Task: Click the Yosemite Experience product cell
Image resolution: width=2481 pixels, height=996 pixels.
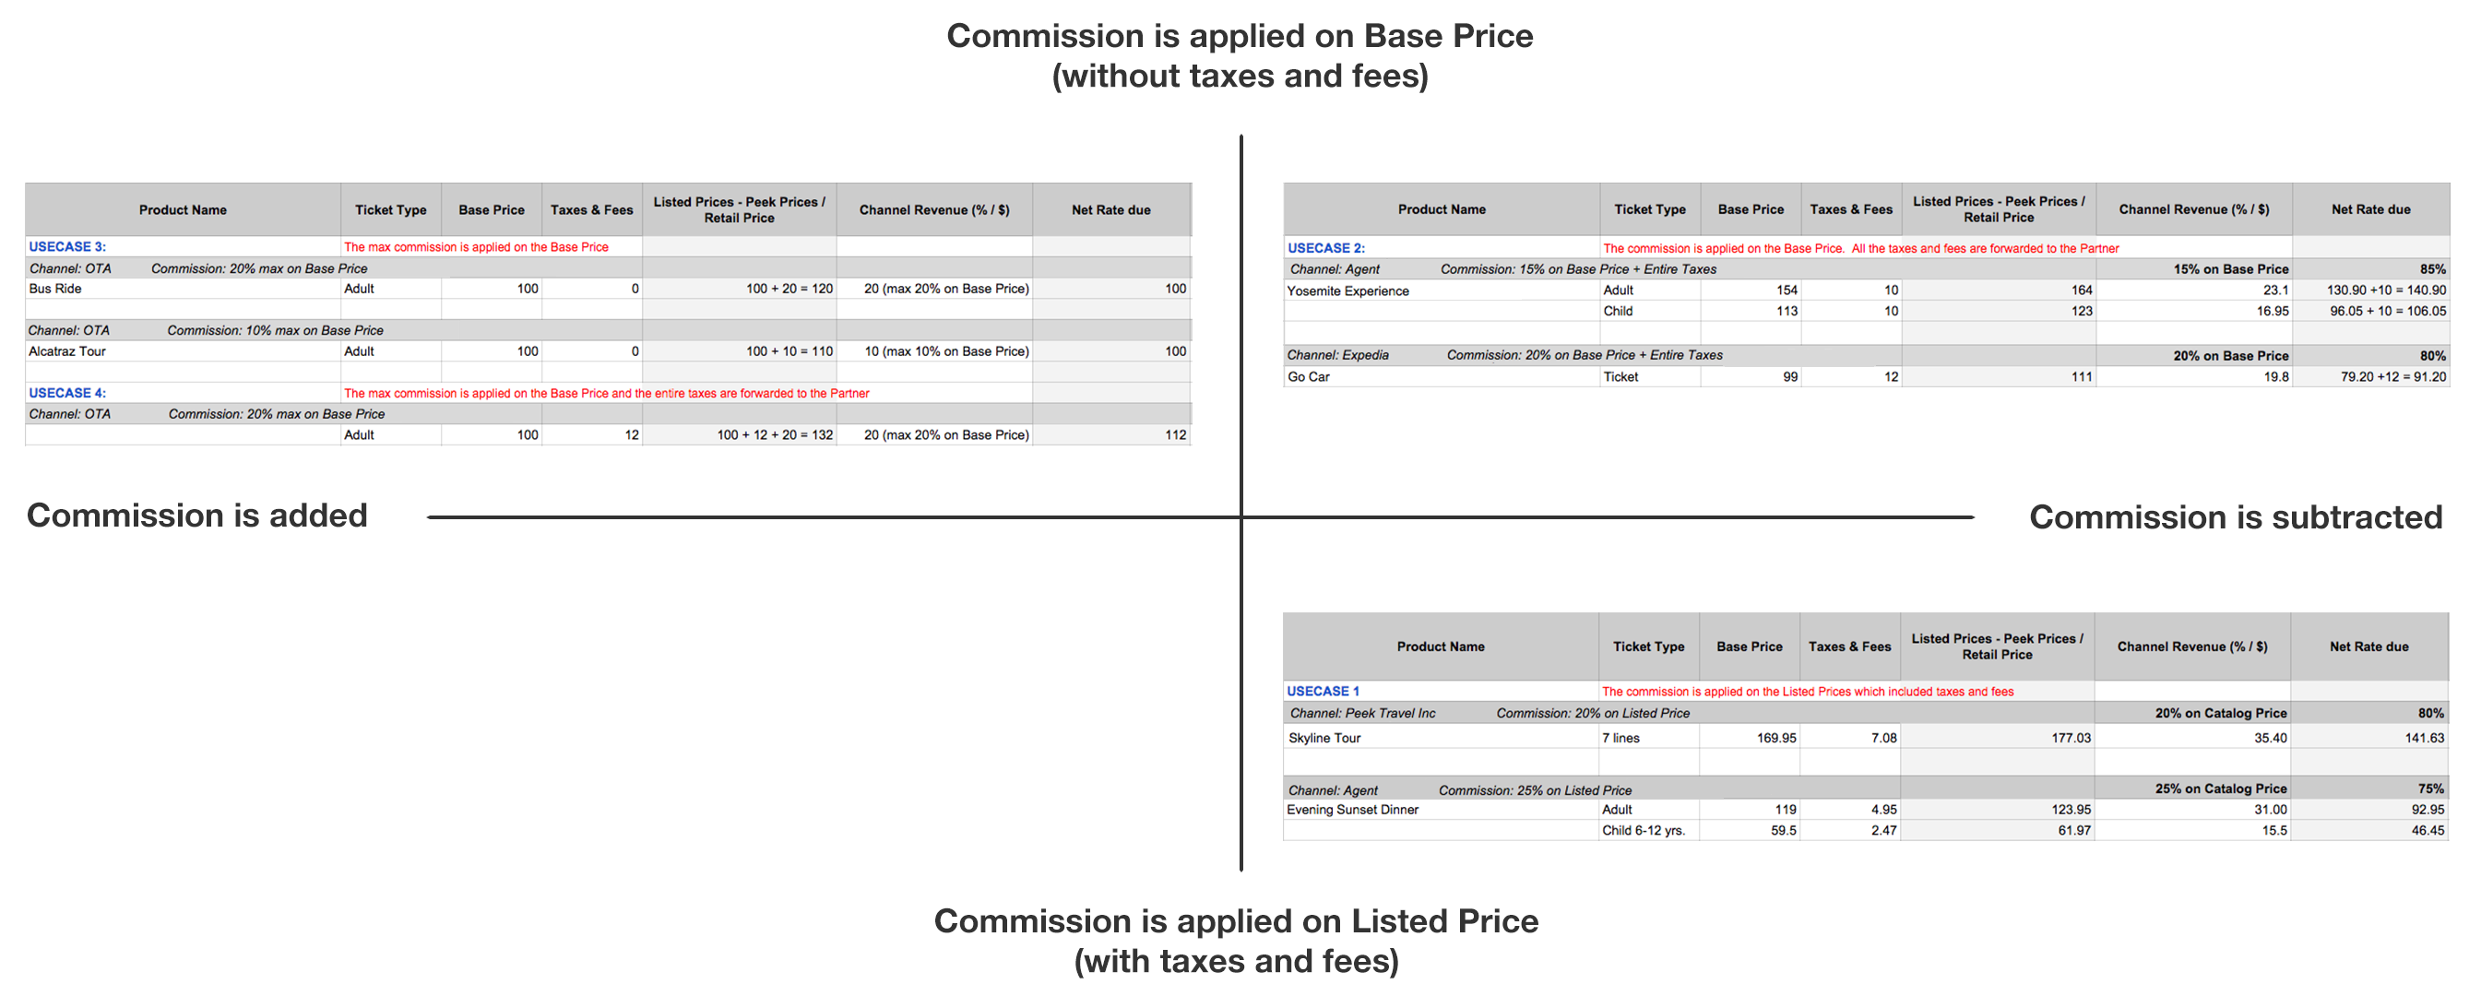Action: point(1442,290)
